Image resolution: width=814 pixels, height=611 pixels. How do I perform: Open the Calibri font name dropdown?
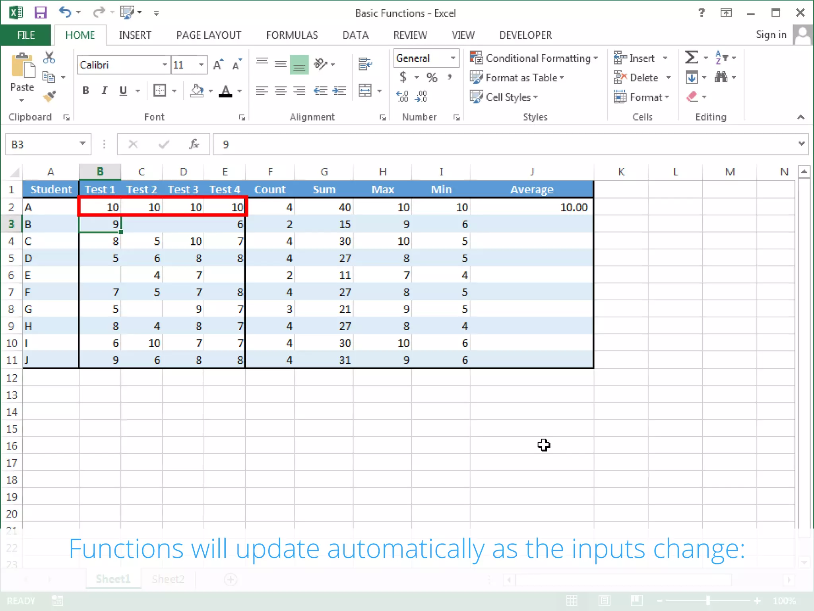pos(164,65)
